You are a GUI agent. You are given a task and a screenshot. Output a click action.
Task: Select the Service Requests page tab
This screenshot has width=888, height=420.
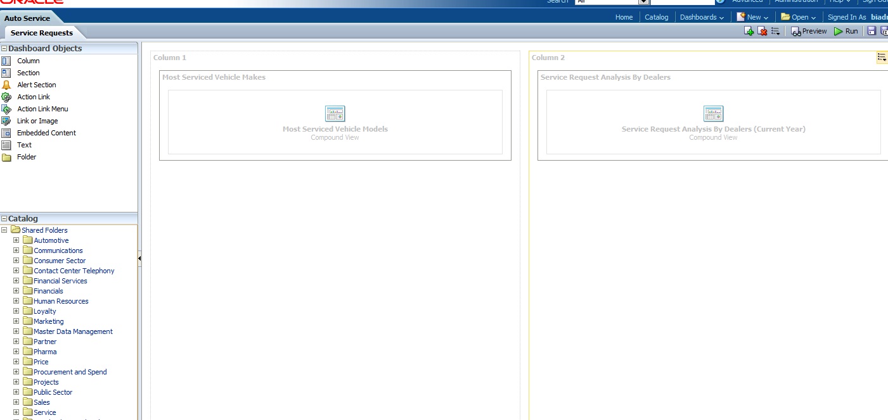point(42,33)
